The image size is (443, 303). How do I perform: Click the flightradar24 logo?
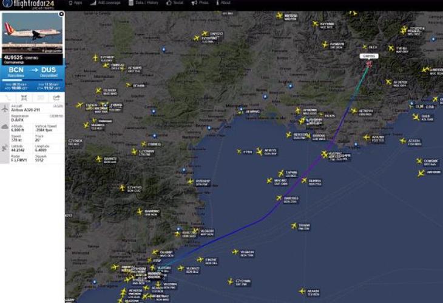point(29,4)
